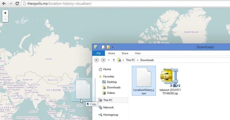Go back in the browser
The image size is (230, 120).
pos(4,3)
